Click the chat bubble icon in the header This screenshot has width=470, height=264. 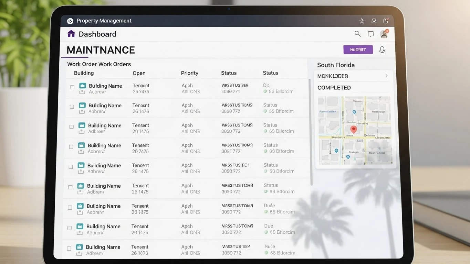point(370,34)
